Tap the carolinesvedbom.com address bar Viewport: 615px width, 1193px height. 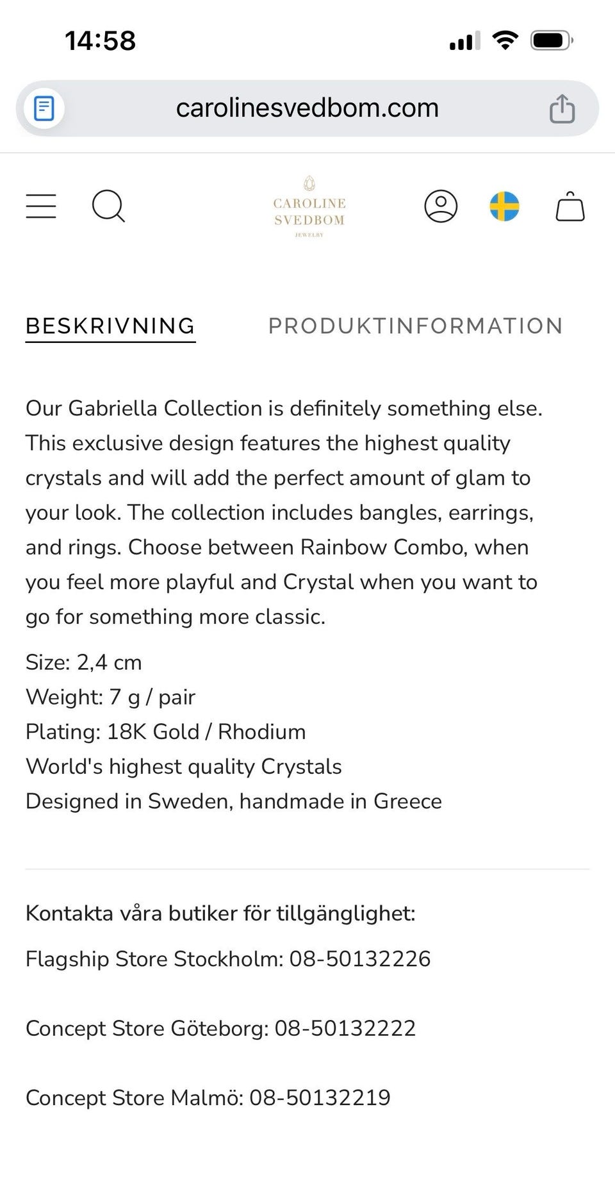[307, 108]
